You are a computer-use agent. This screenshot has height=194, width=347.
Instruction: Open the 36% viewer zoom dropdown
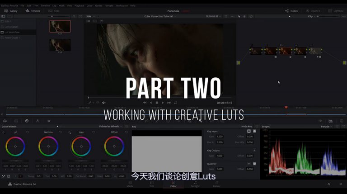(91, 16)
